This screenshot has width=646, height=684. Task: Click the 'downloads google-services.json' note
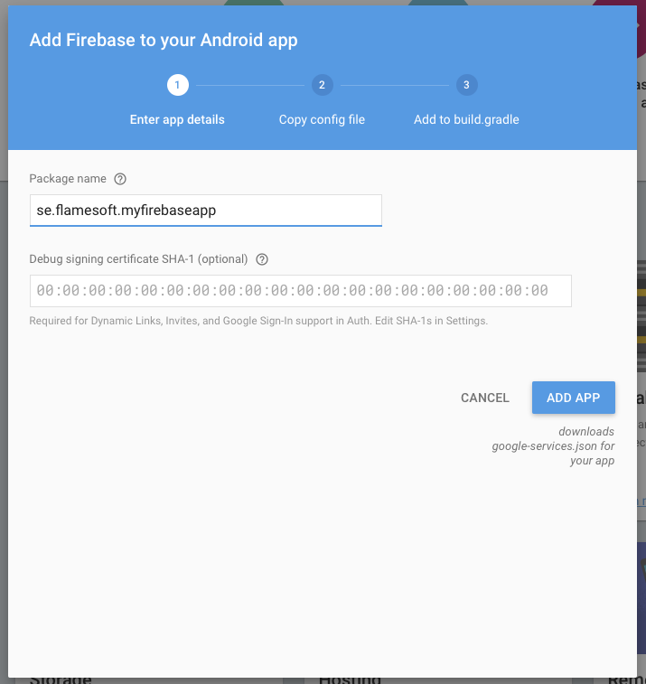coord(554,446)
